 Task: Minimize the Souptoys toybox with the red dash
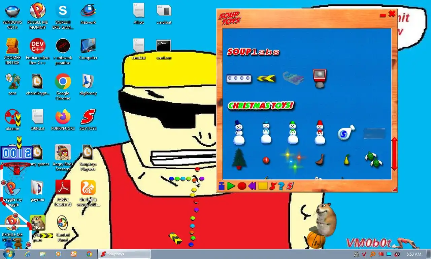(383, 16)
